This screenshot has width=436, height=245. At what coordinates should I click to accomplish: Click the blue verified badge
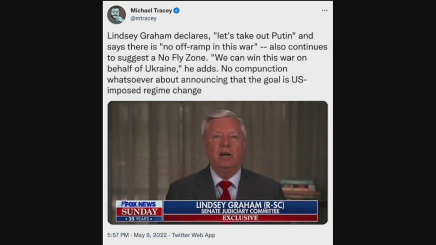(177, 10)
